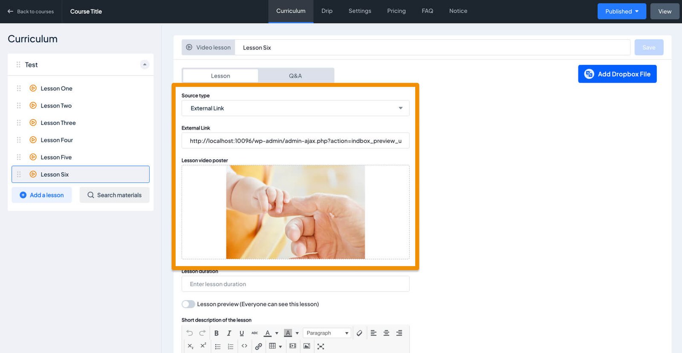Insert a bulleted list
This screenshot has width=682, height=353.
pos(218,346)
